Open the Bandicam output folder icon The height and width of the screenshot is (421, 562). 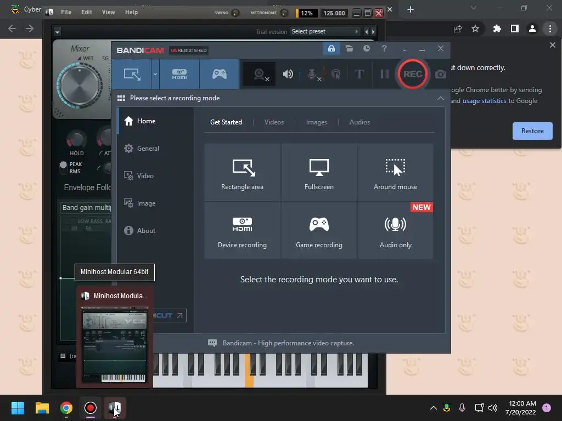(x=349, y=48)
